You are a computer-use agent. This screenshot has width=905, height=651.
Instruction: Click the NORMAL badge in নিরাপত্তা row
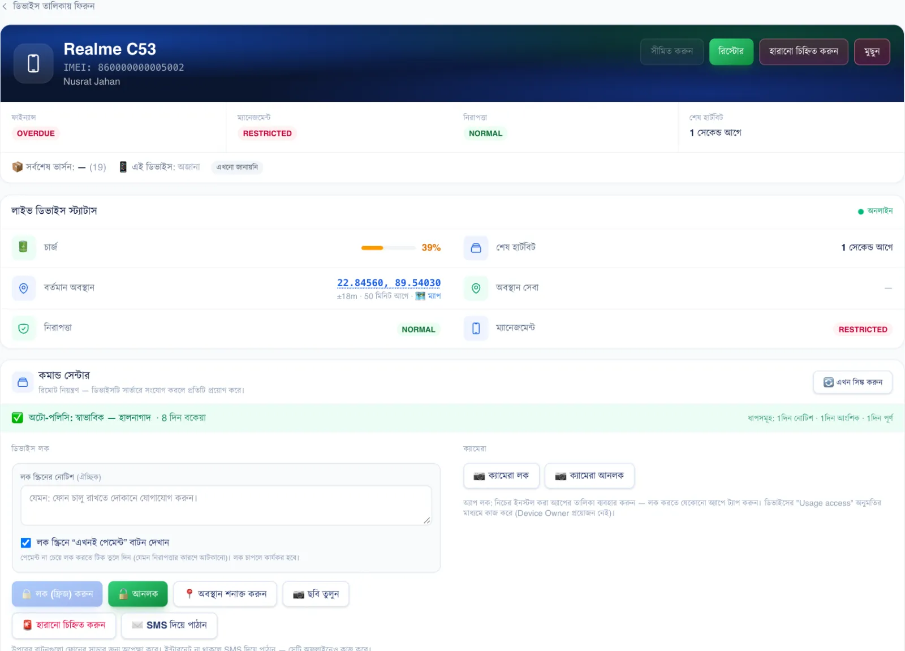pyautogui.click(x=419, y=329)
